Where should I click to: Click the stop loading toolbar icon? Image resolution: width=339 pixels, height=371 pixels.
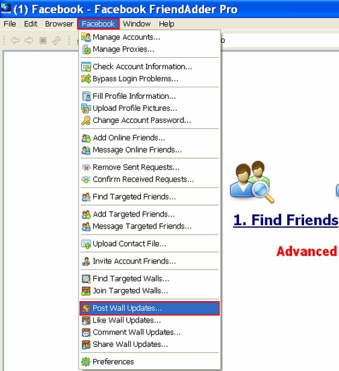43,41
